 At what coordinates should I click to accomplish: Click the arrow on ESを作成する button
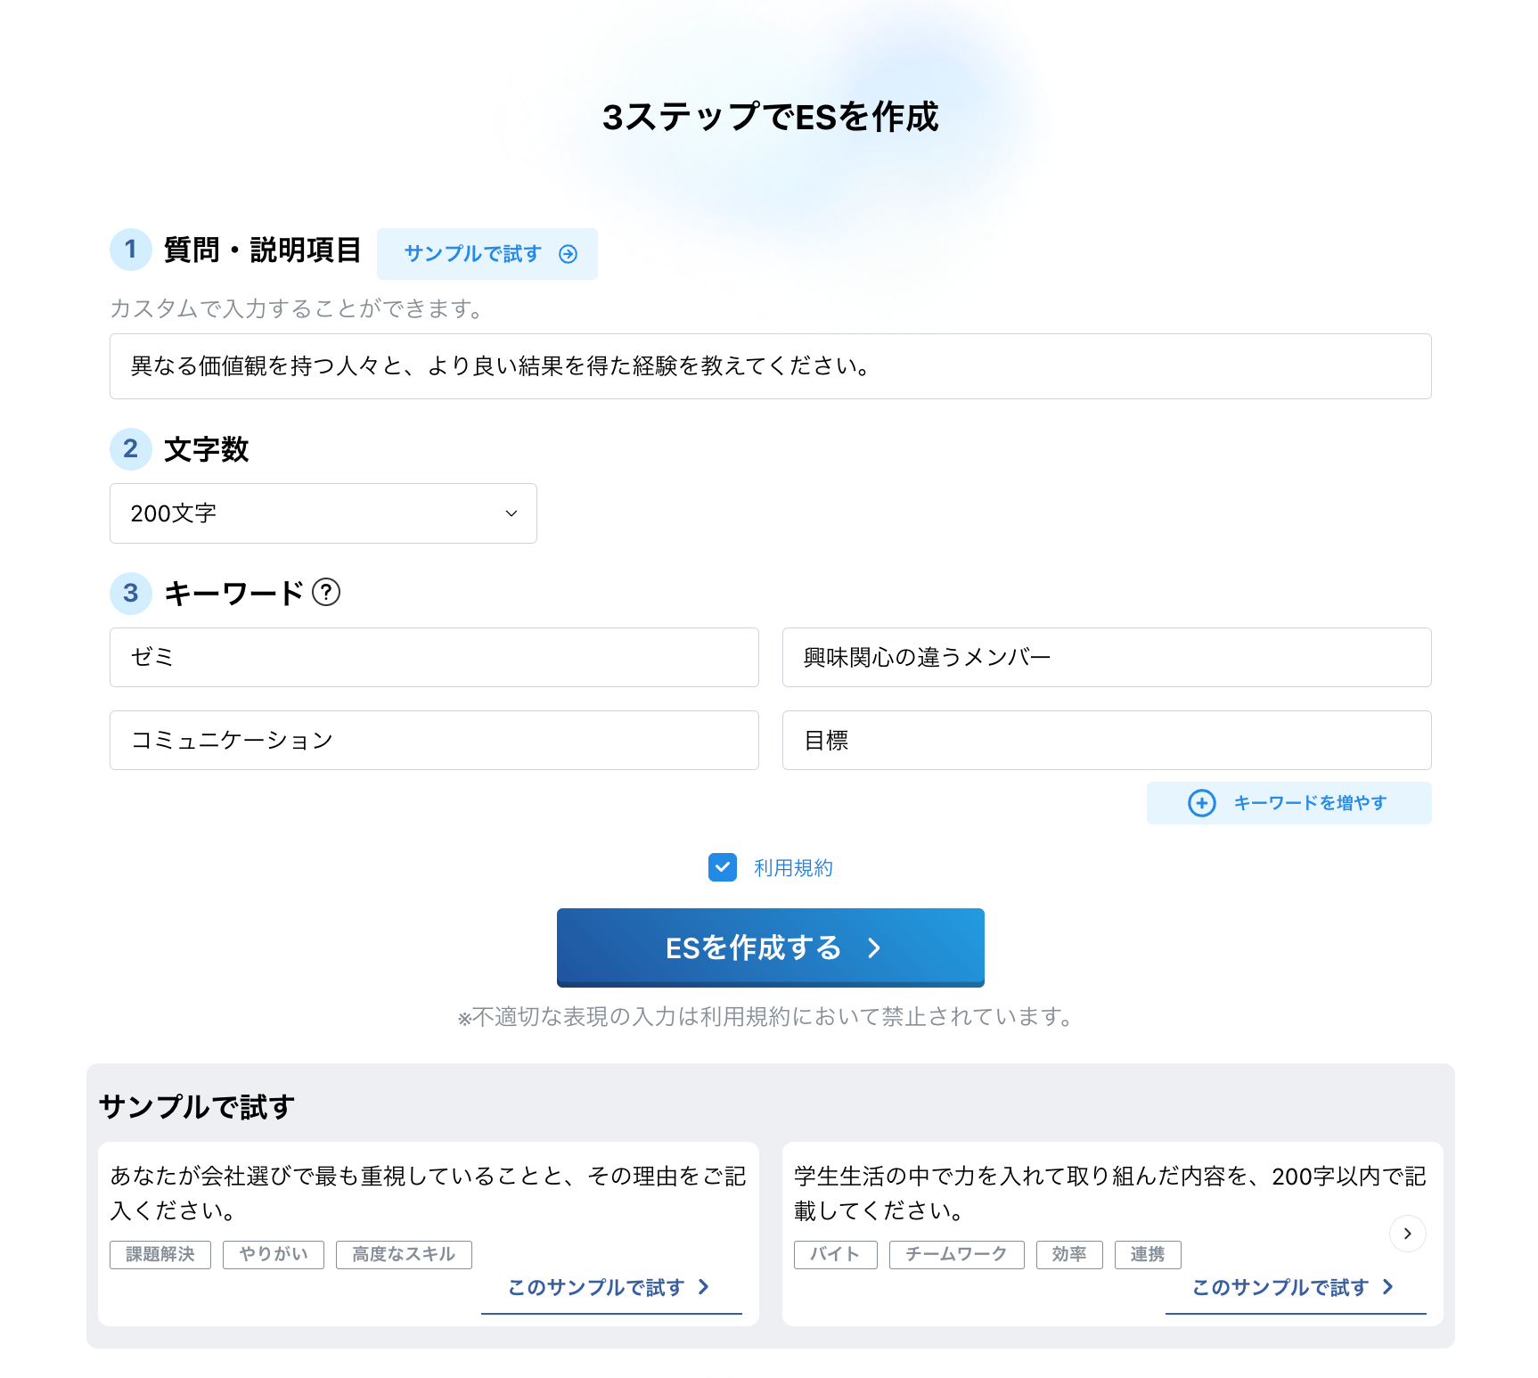874,947
